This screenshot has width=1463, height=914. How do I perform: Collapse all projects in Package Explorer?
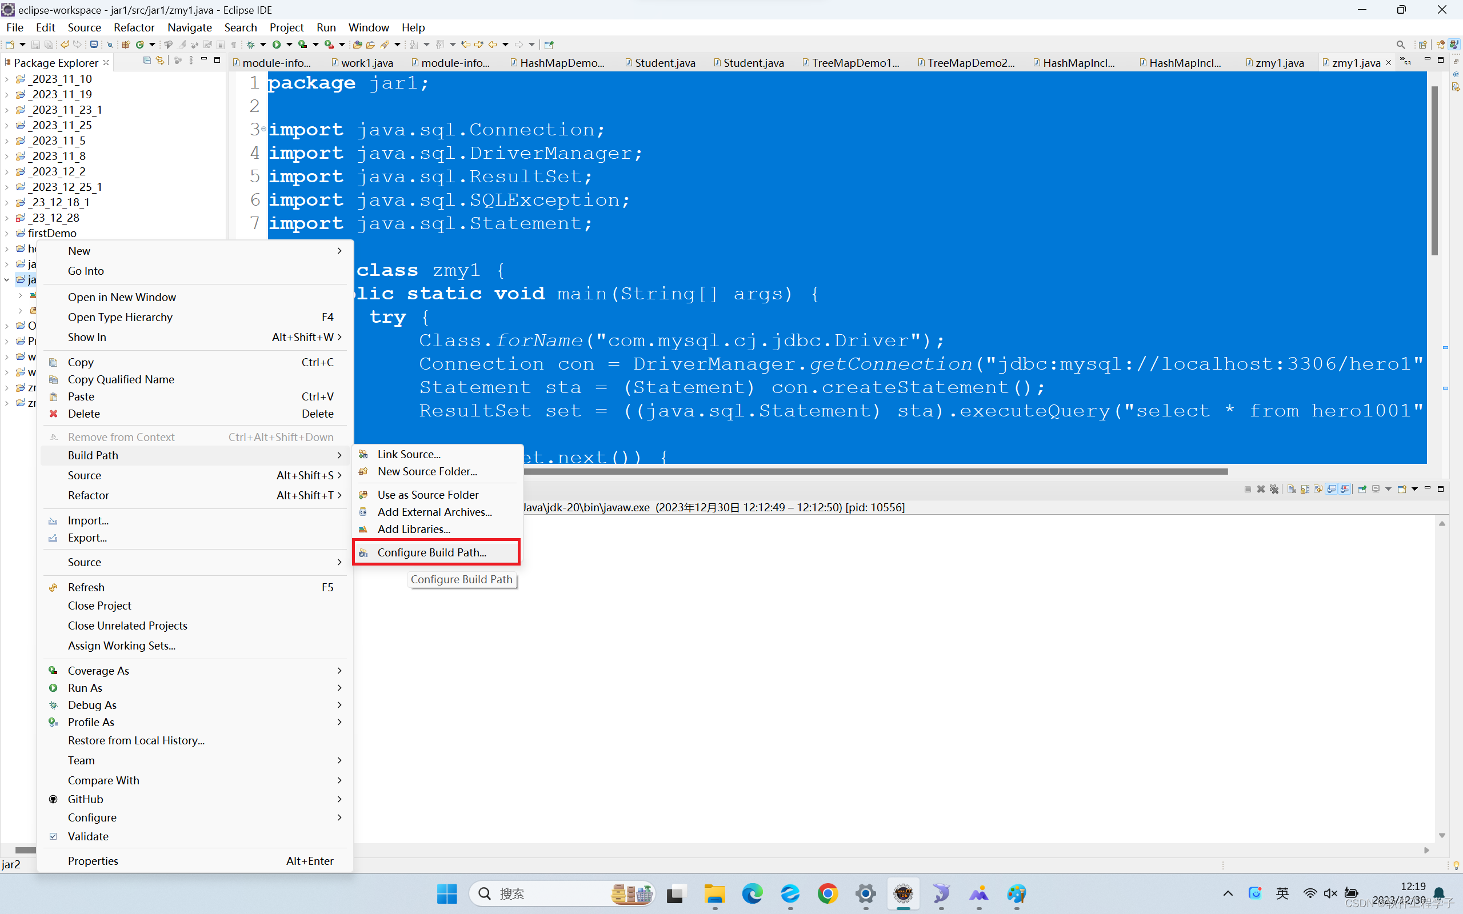tap(147, 61)
